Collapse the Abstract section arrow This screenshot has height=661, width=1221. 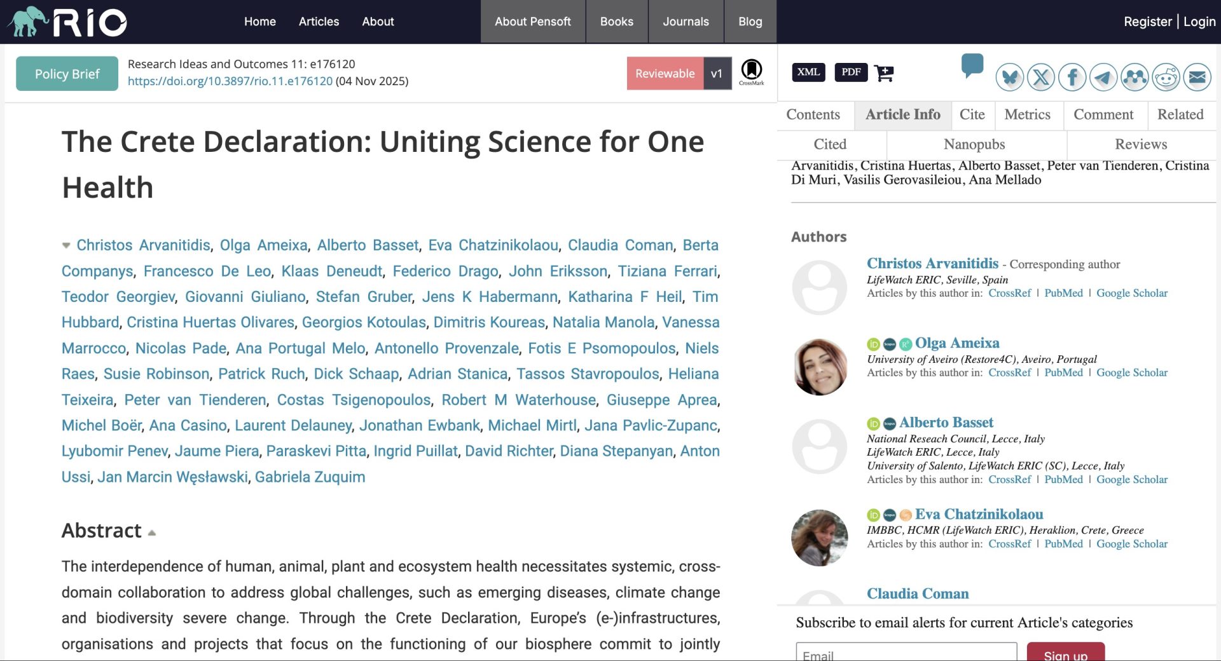click(152, 533)
